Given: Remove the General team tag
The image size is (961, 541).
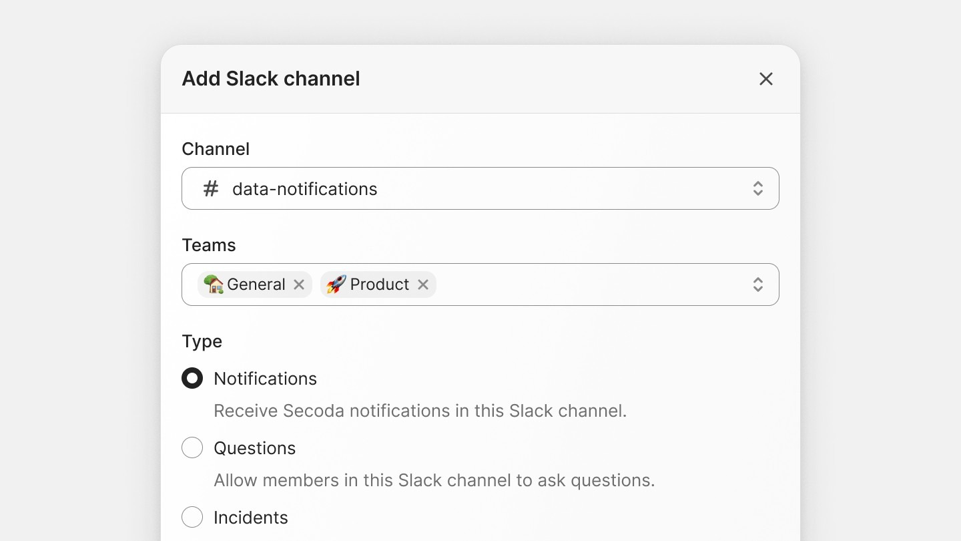Looking at the screenshot, I should click(x=299, y=285).
